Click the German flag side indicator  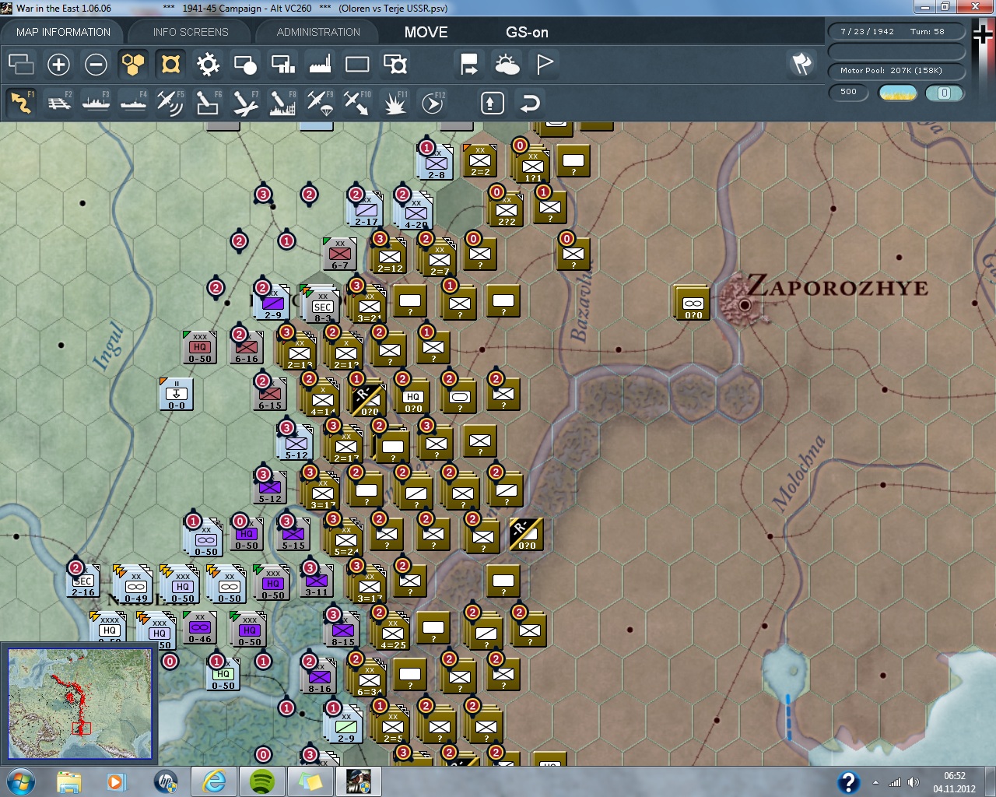982,33
